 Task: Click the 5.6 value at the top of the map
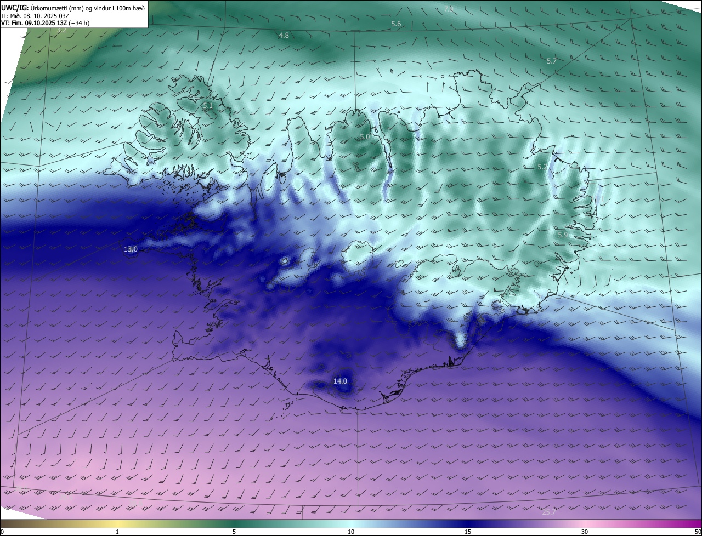[x=396, y=24]
